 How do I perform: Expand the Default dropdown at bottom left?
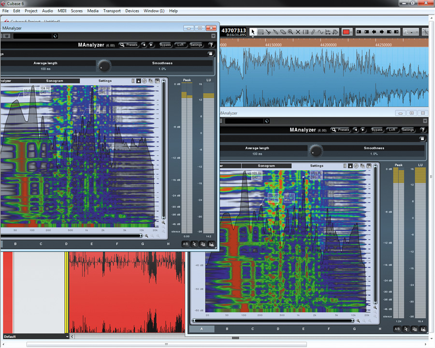(67, 336)
